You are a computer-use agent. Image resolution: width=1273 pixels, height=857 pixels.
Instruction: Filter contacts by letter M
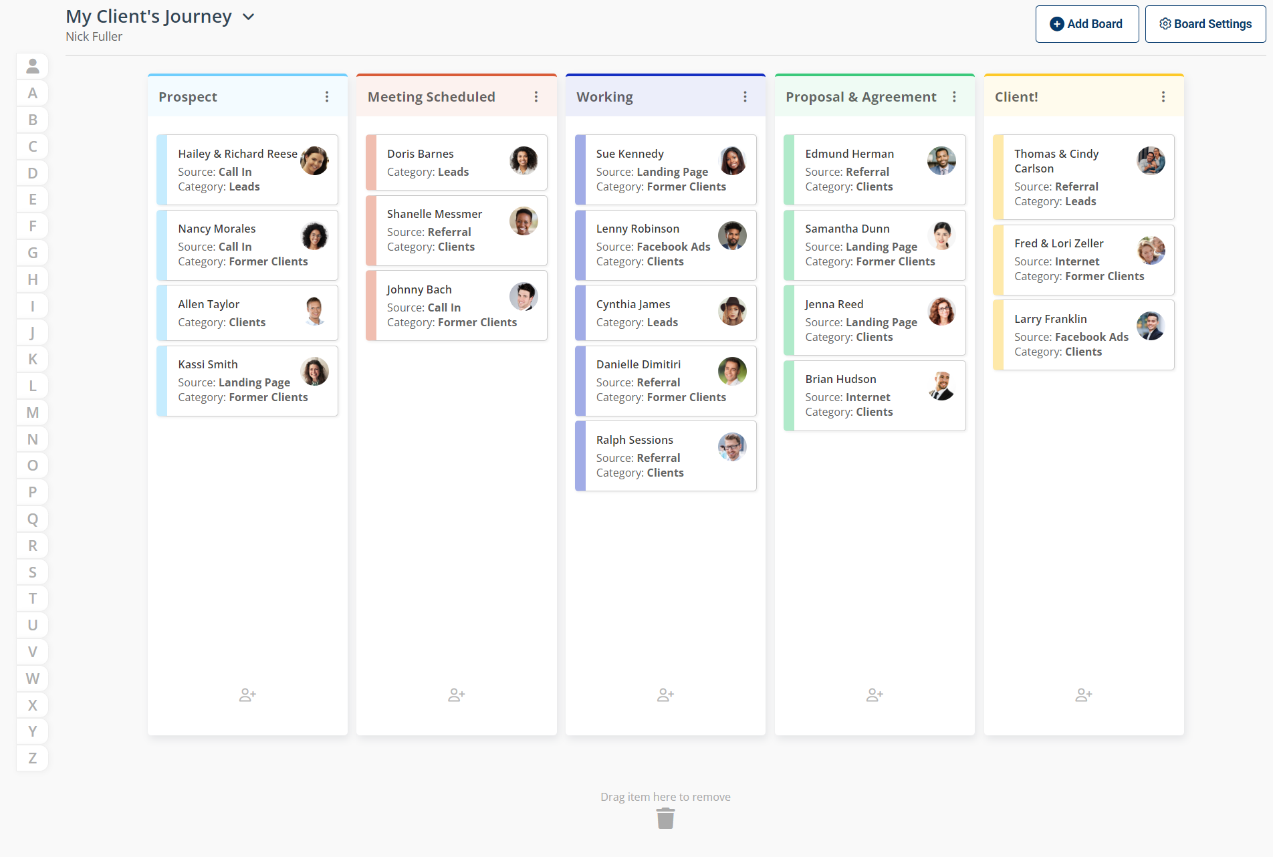pos(33,412)
